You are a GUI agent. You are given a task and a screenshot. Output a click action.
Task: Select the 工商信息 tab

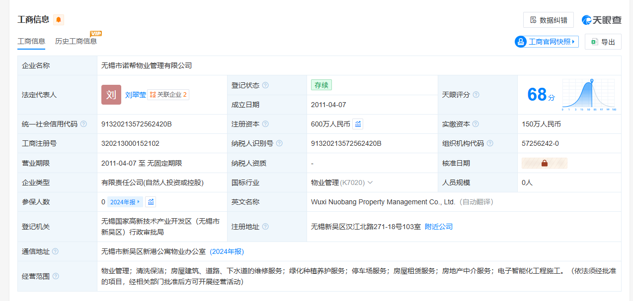tap(31, 41)
